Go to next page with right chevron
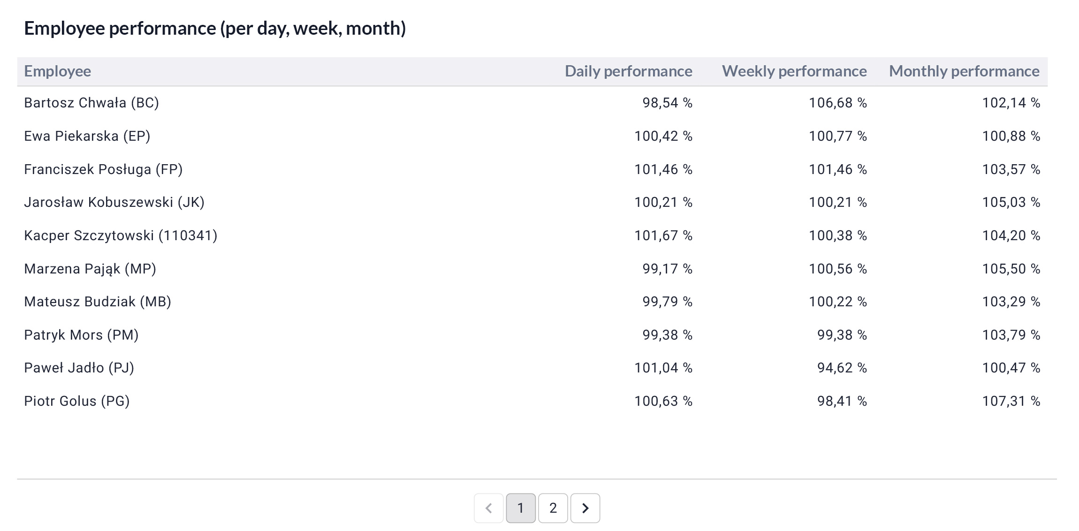The image size is (1079, 531). click(585, 508)
